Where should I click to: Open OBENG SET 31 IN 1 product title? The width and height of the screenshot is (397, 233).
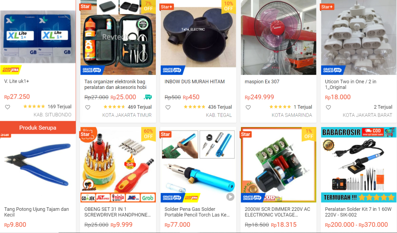click(x=117, y=212)
